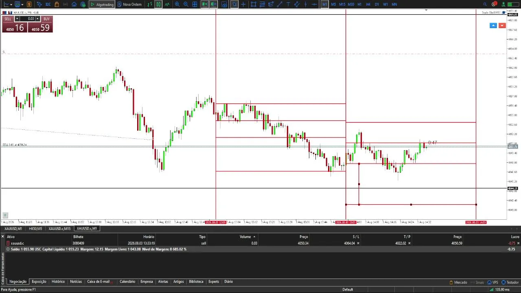Switch timeframe to D1

pyautogui.click(x=377, y=4)
